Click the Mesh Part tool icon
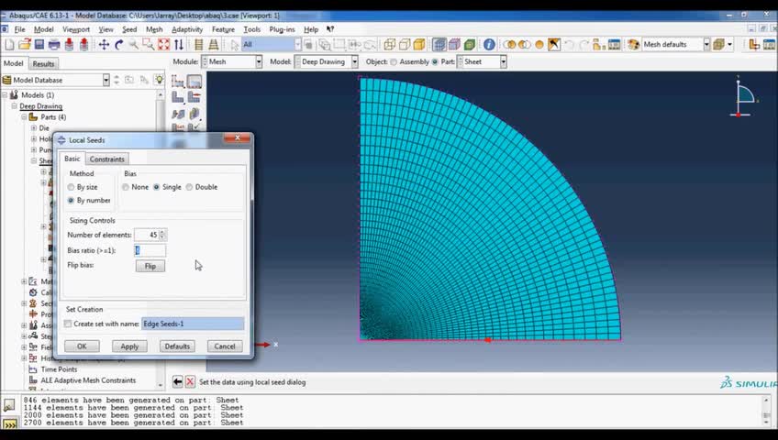Screen dimensions: 778x440 (x=178, y=97)
